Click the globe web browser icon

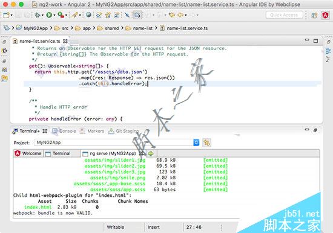(x=88, y=15)
